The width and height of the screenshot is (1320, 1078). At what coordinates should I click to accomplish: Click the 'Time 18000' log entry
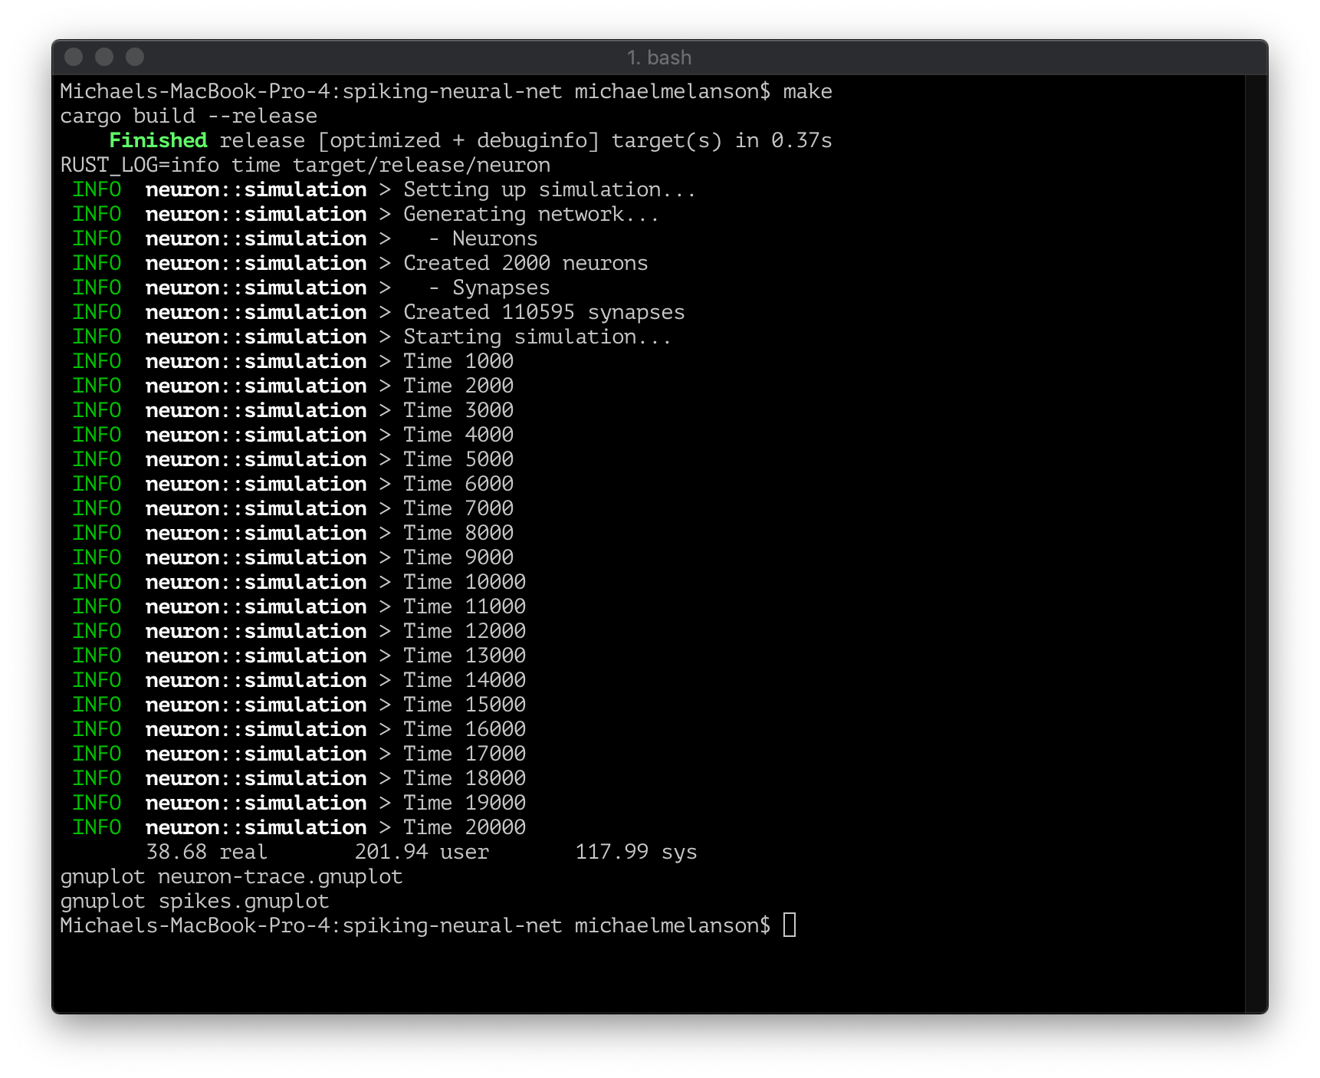pyautogui.click(x=465, y=778)
